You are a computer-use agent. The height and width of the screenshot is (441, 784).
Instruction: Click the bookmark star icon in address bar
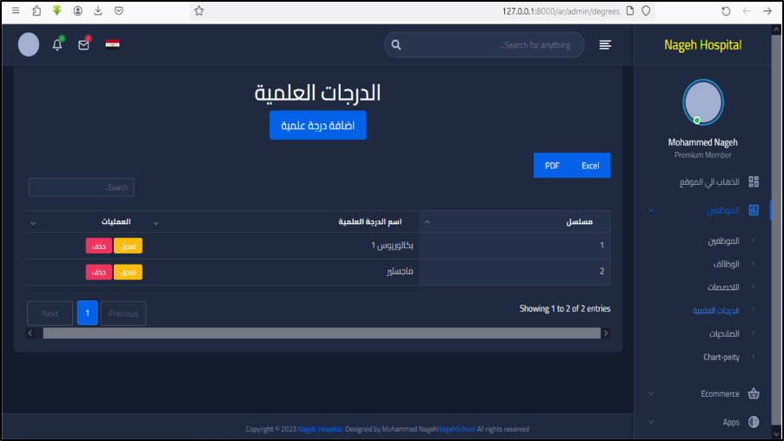(199, 11)
